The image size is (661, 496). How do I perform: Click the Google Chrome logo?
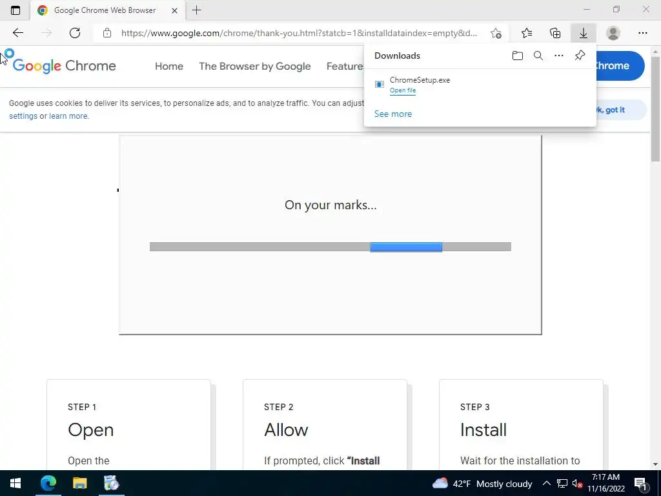pos(64,66)
